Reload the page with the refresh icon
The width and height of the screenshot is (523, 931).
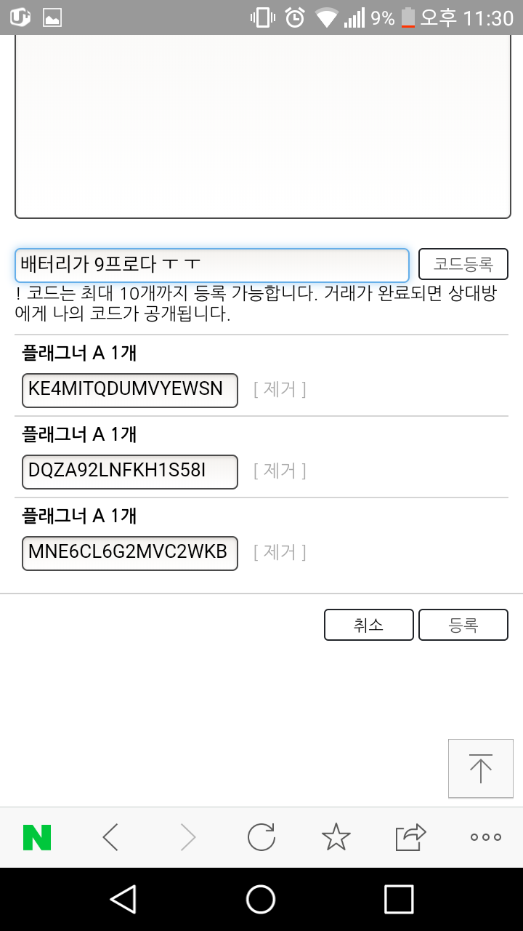tap(261, 837)
